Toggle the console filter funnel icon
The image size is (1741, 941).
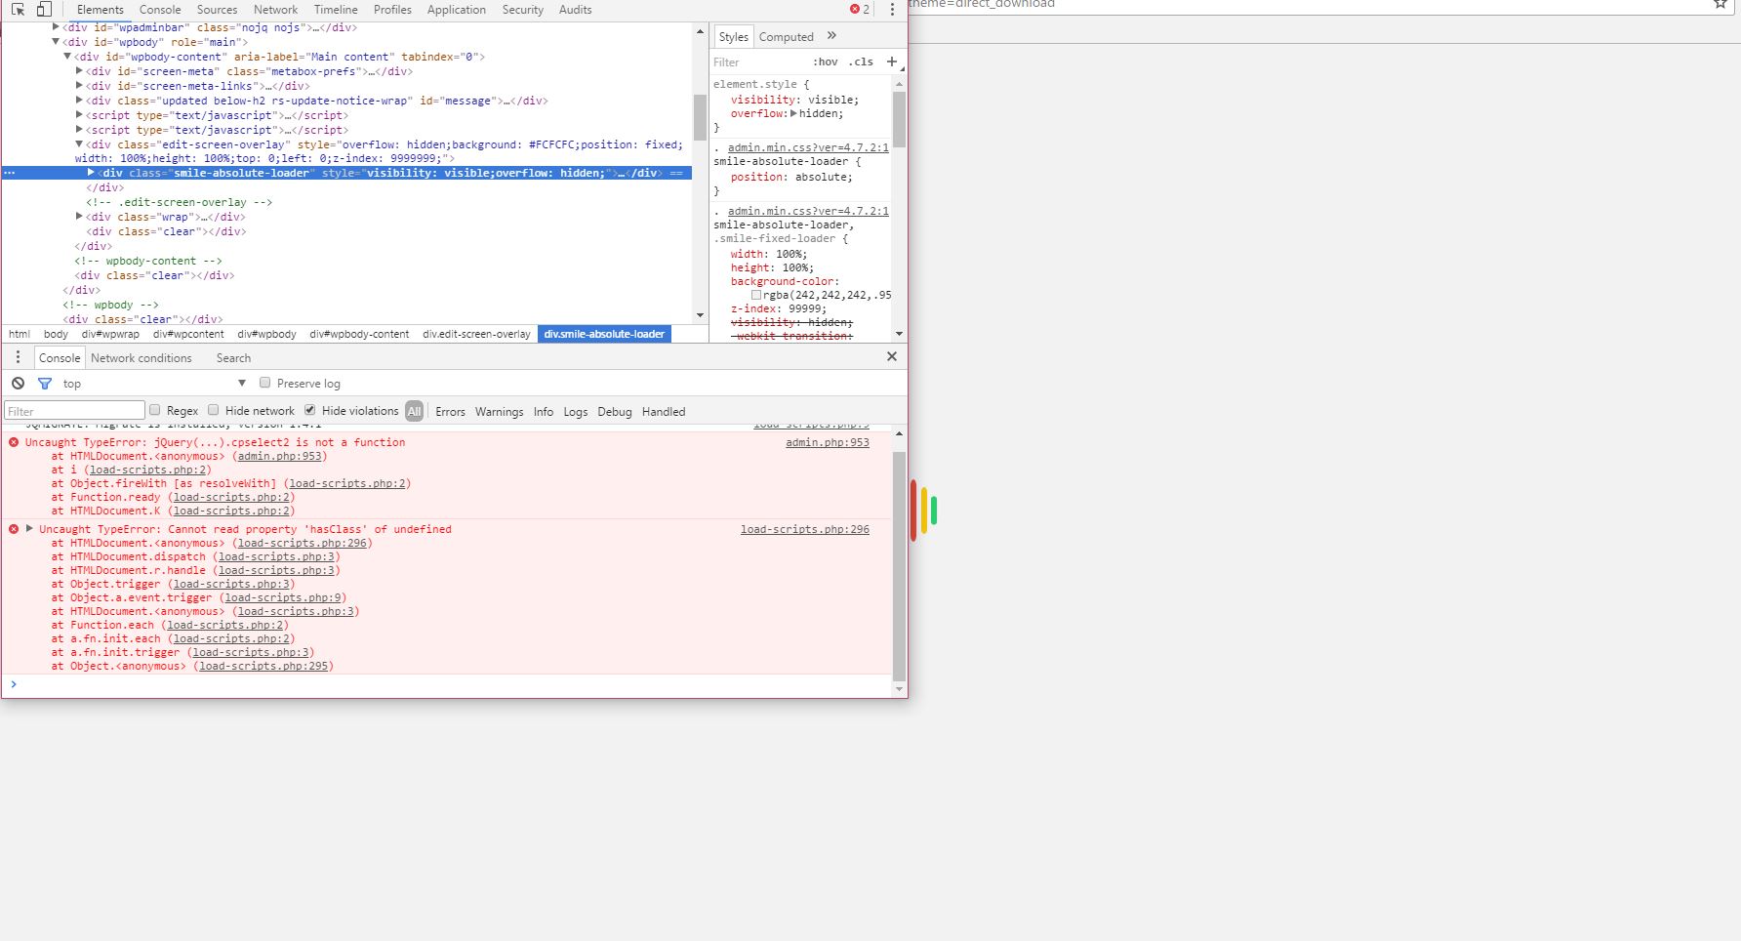pos(44,384)
